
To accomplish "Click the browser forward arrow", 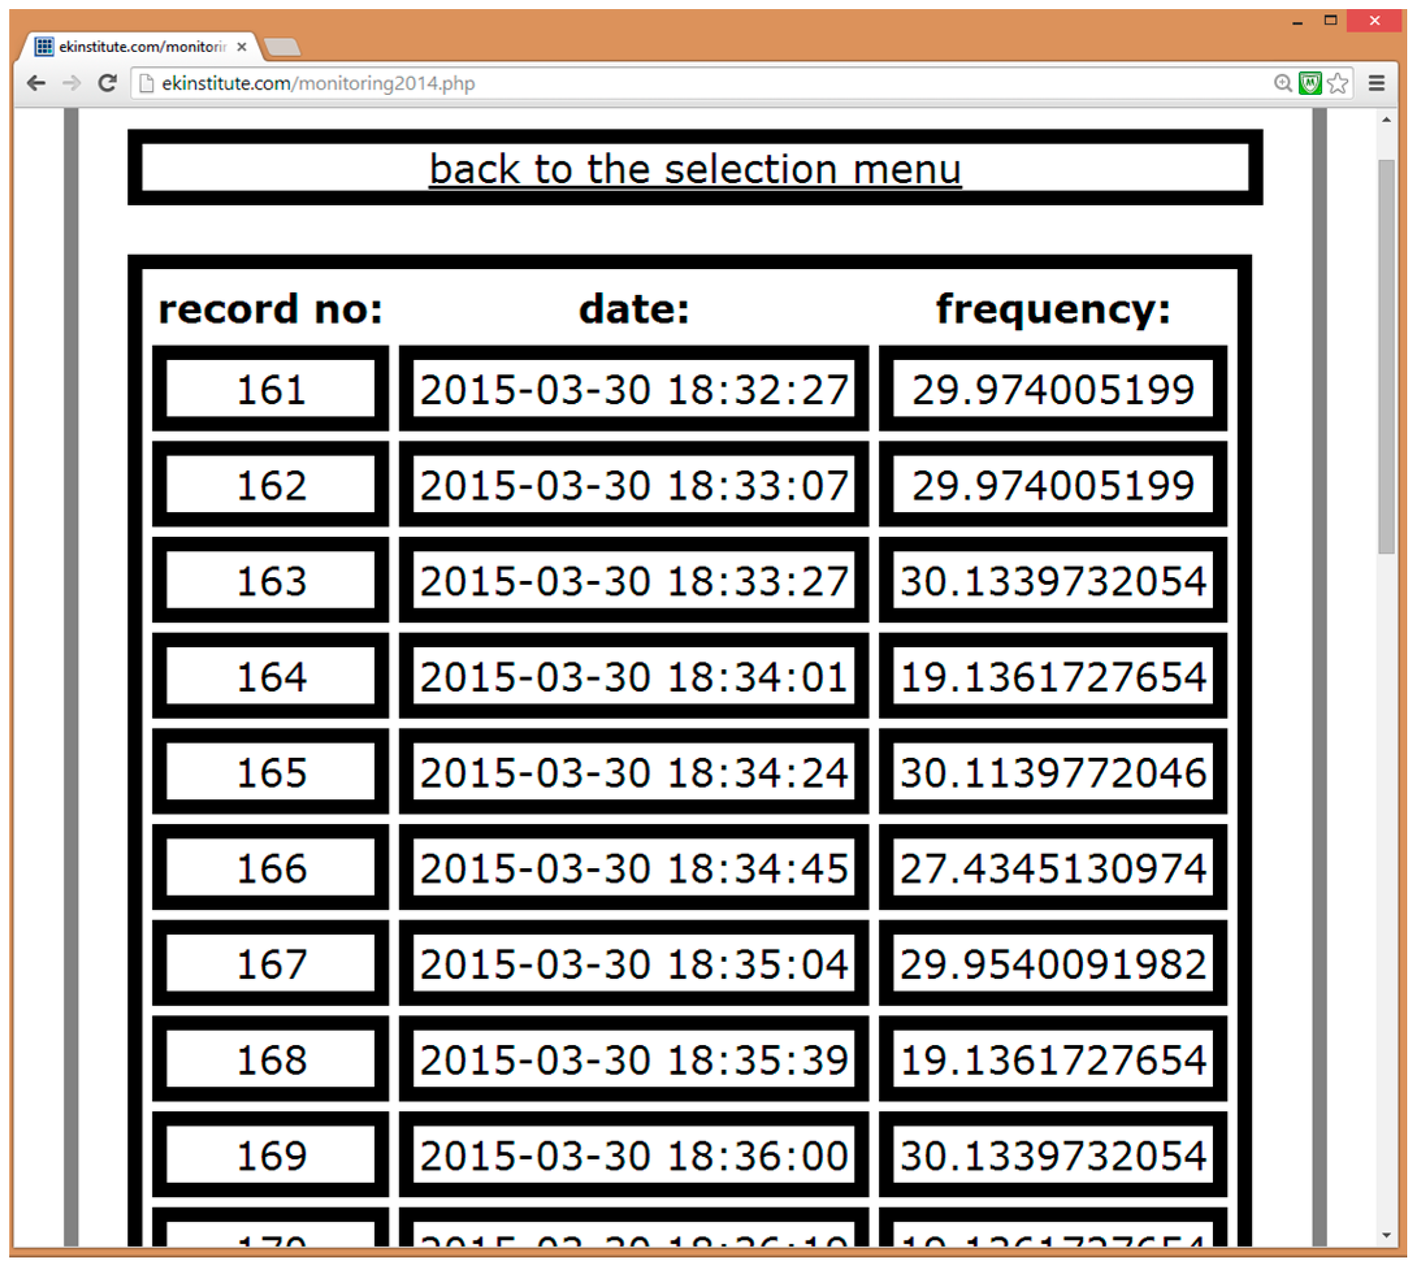I will click(71, 83).
